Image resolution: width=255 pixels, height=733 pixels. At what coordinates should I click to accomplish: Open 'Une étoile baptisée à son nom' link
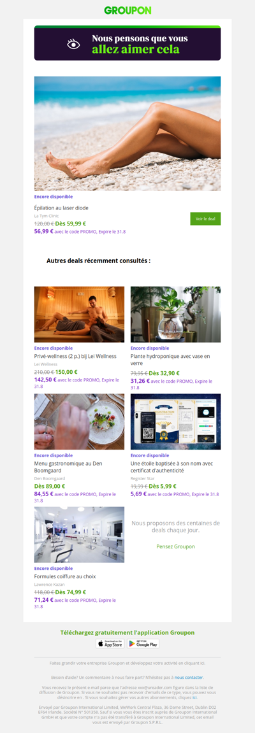(x=171, y=467)
